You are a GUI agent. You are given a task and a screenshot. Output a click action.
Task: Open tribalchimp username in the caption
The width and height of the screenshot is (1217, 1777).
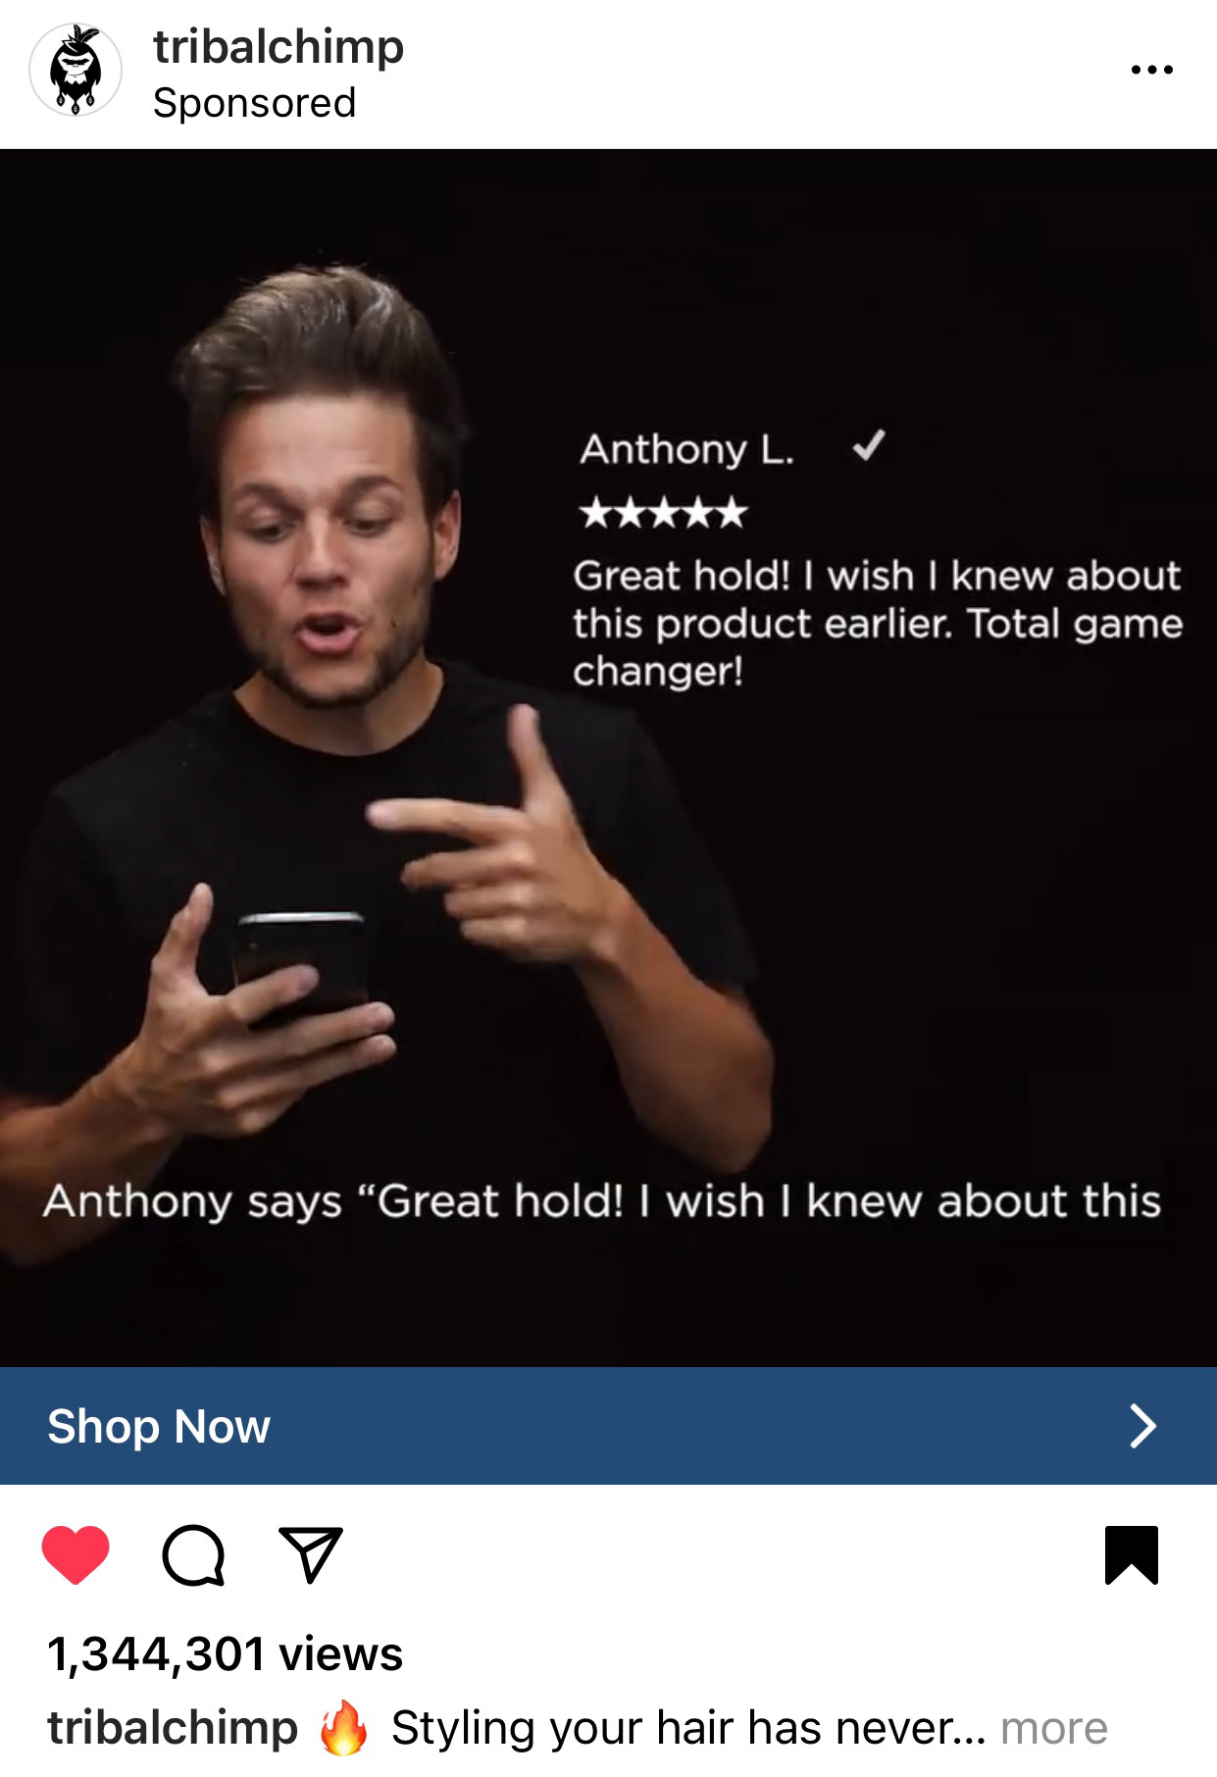(x=173, y=1728)
